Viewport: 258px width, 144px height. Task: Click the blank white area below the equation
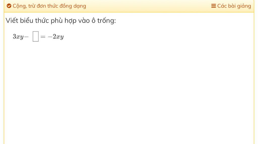(x=129, y=92)
